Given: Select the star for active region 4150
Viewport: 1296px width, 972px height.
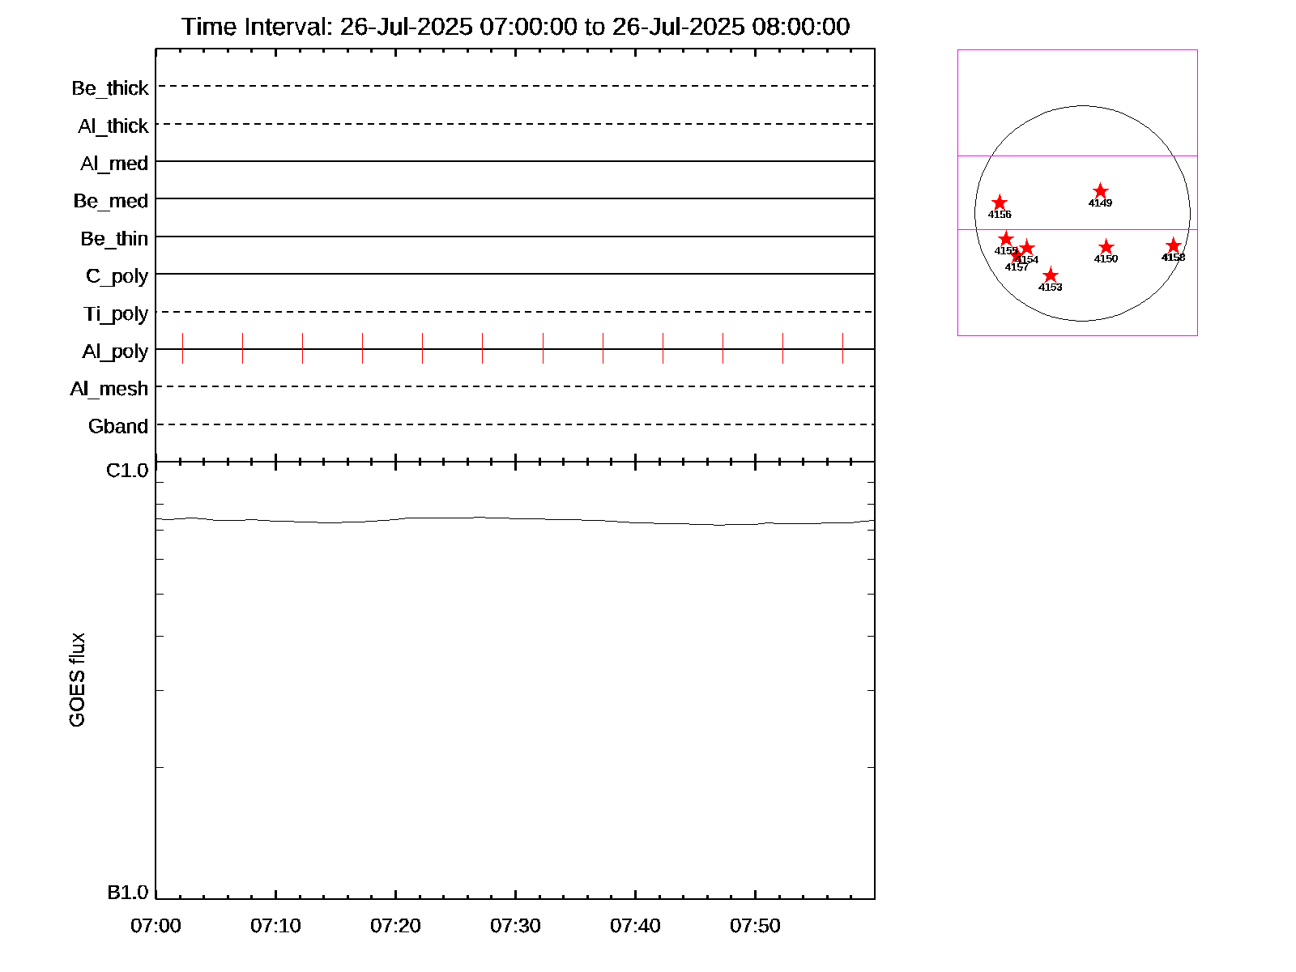Looking at the screenshot, I should point(1106,247).
